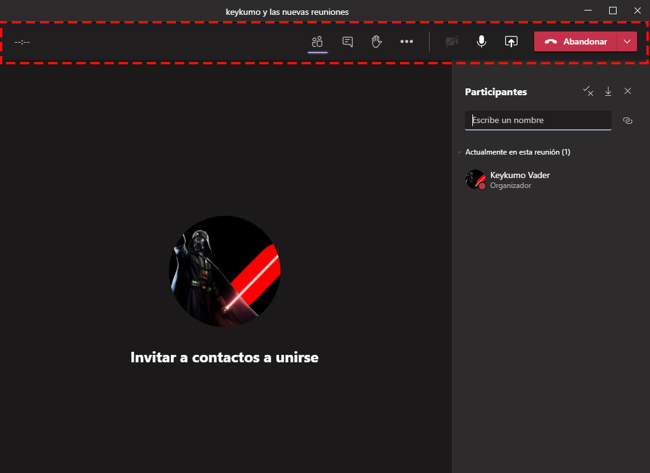650x473 pixels.
Task: Open more actions ellipsis menu
Action: 407,42
